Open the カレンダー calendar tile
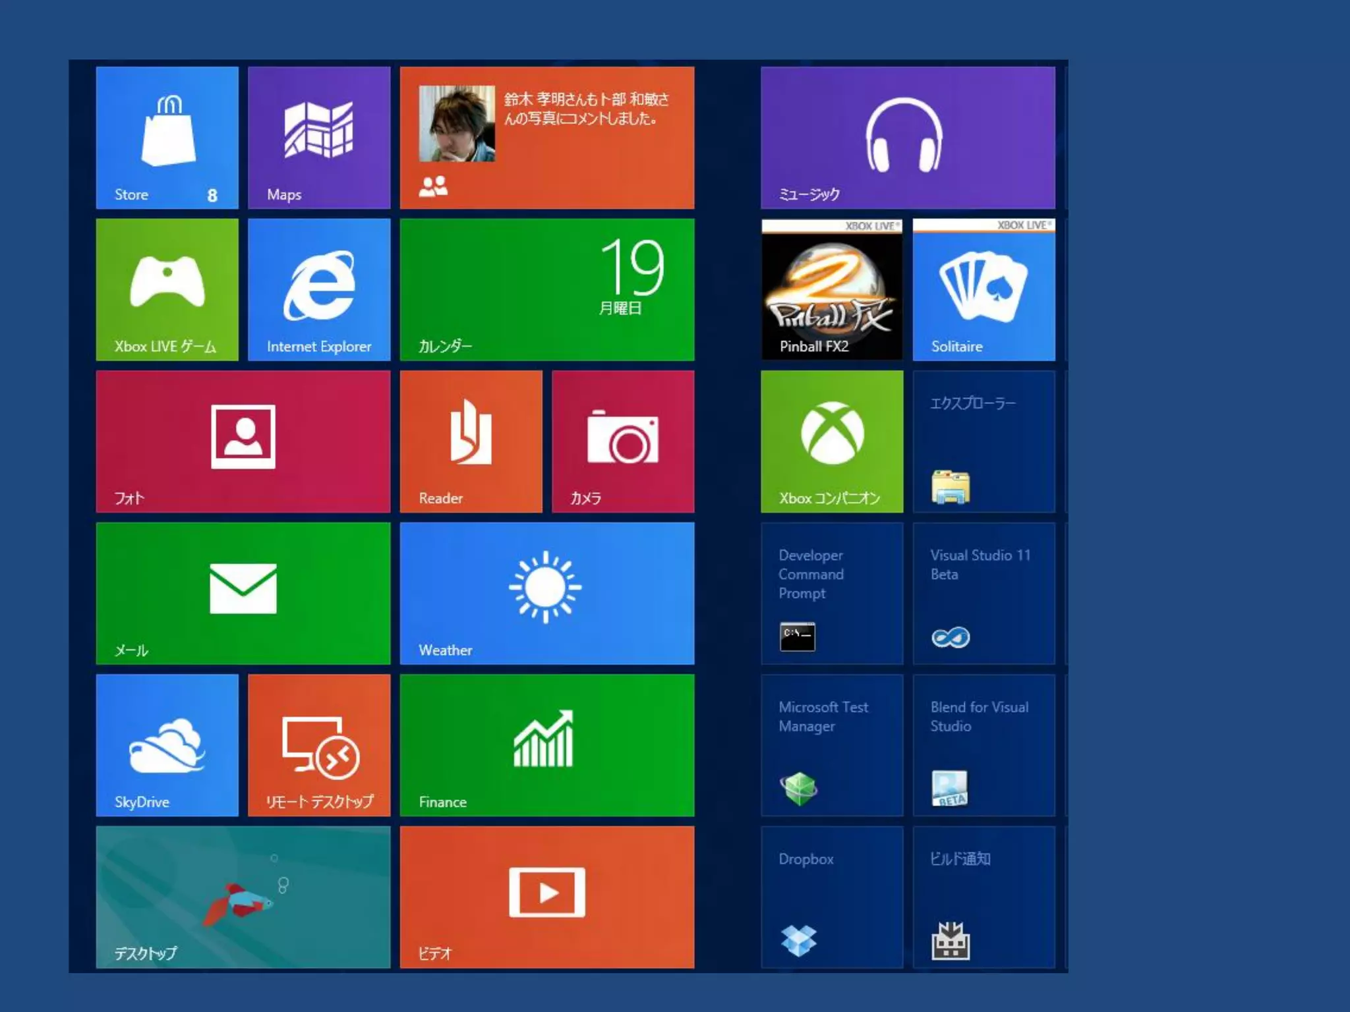 pos(546,289)
